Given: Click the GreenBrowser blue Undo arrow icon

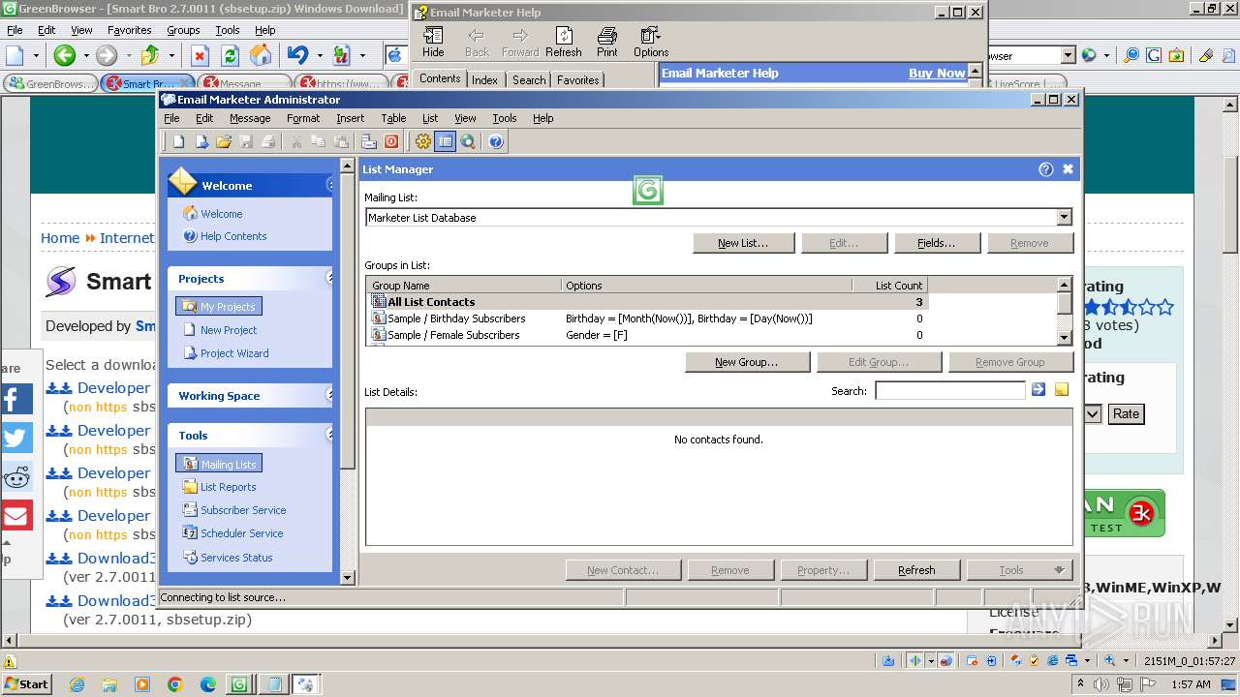Looking at the screenshot, I should point(297,55).
